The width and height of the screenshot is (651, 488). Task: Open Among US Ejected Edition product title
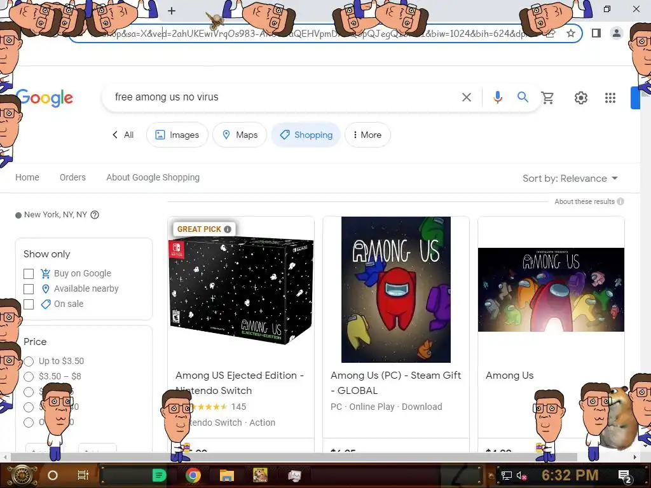pyautogui.click(x=240, y=383)
